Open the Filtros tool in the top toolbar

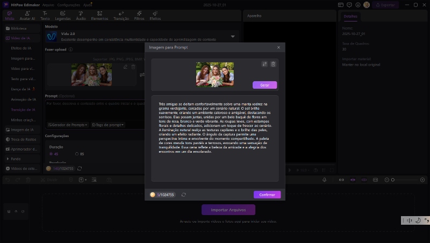coord(139,15)
